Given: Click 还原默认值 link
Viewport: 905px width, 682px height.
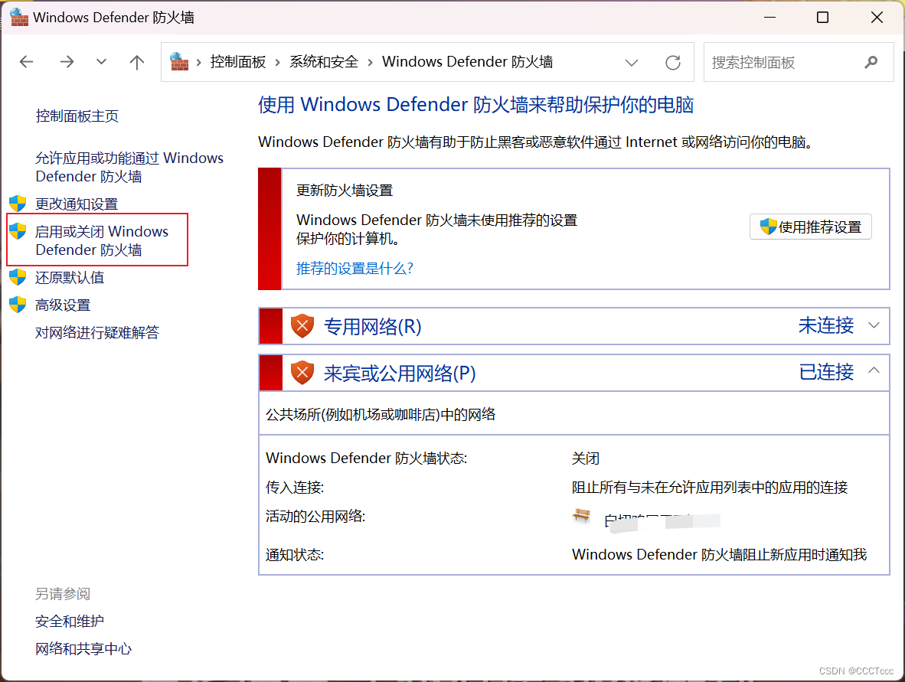Looking at the screenshot, I should [69, 278].
